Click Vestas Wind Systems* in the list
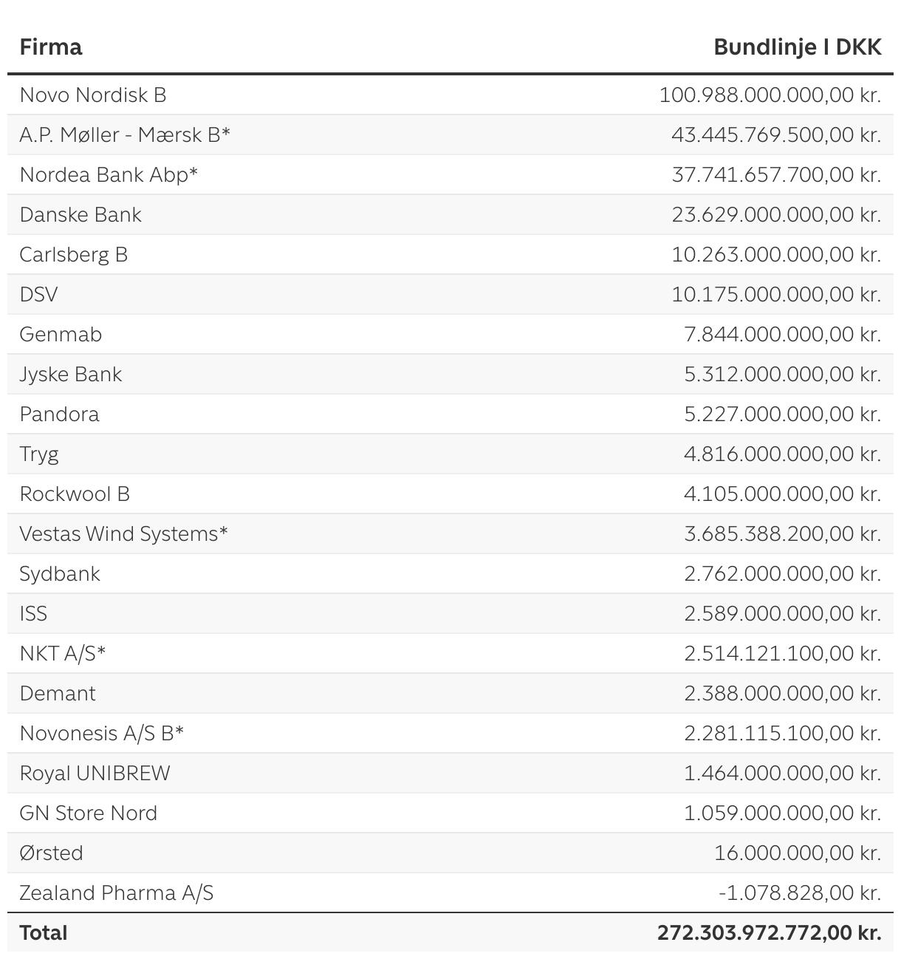The image size is (901, 959). click(x=123, y=534)
